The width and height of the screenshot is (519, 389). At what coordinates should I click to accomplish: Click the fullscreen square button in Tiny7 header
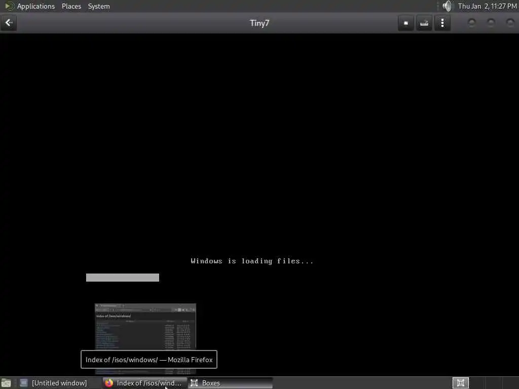click(406, 23)
